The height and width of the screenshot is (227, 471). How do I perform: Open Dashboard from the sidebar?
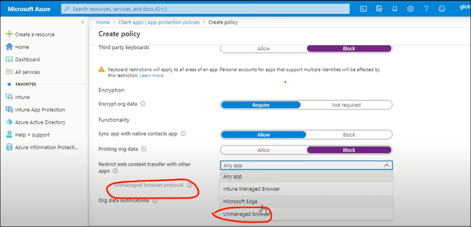coord(27,60)
